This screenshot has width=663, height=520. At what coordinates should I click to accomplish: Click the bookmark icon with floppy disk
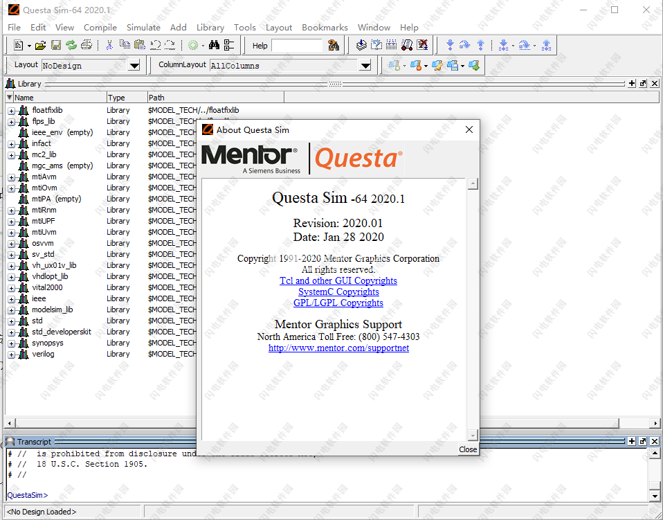(x=453, y=66)
